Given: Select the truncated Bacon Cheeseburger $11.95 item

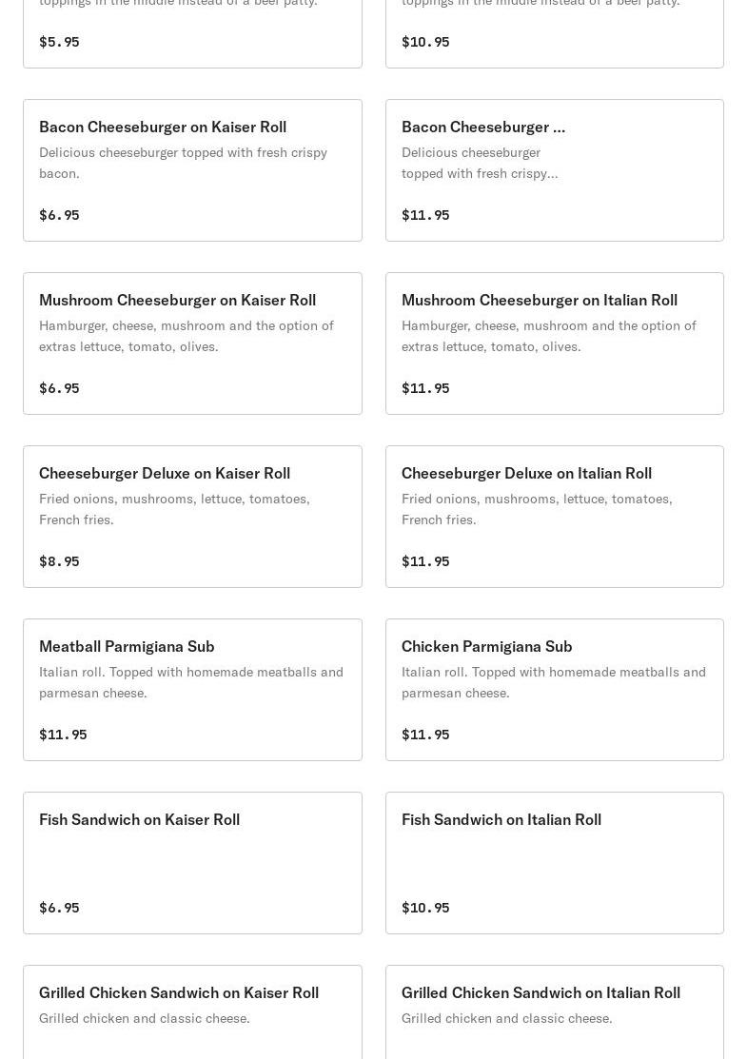Looking at the screenshot, I should coord(554,170).
